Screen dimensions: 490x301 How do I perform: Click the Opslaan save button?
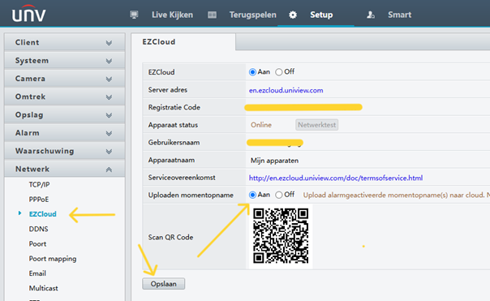[163, 284]
